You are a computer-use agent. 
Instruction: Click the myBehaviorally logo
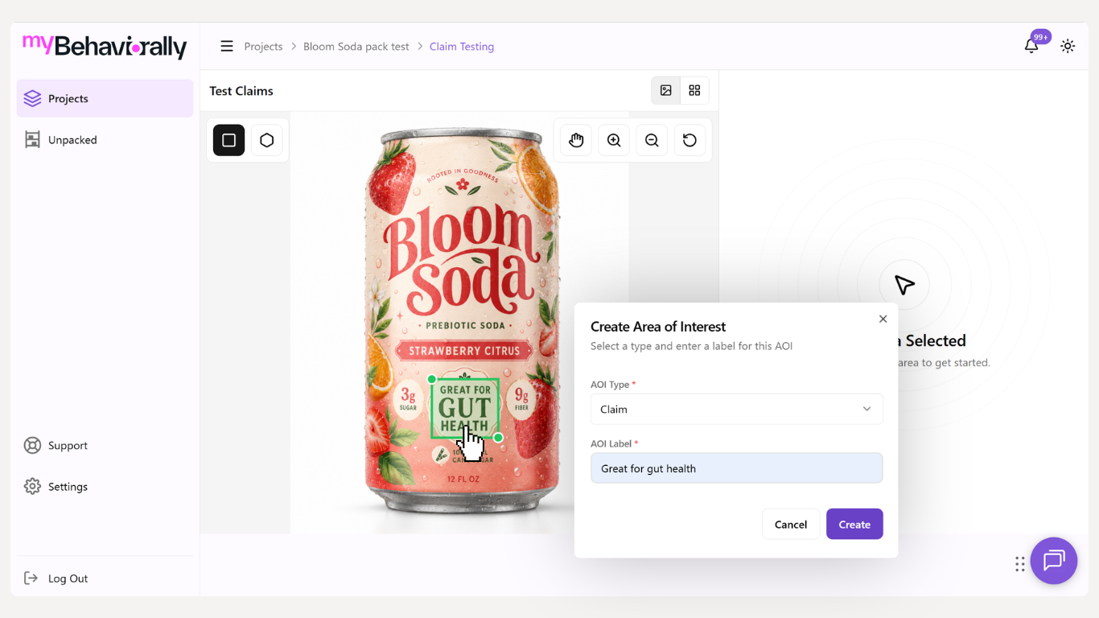(x=105, y=46)
